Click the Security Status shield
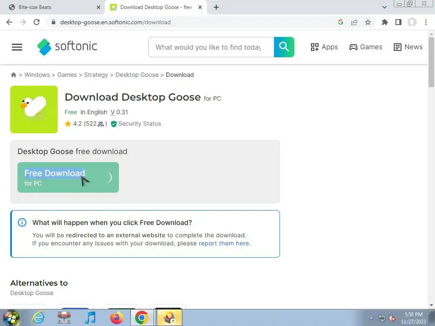The width and height of the screenshot is (435, 326). (x=113, y=124)
